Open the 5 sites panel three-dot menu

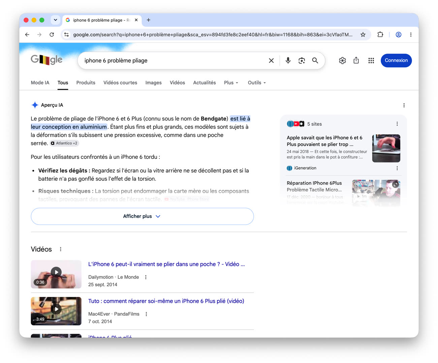pyautogui.click(x=397, y=124)
